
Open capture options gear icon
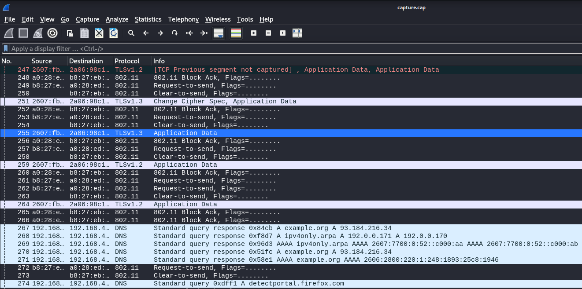click(52, 33)
